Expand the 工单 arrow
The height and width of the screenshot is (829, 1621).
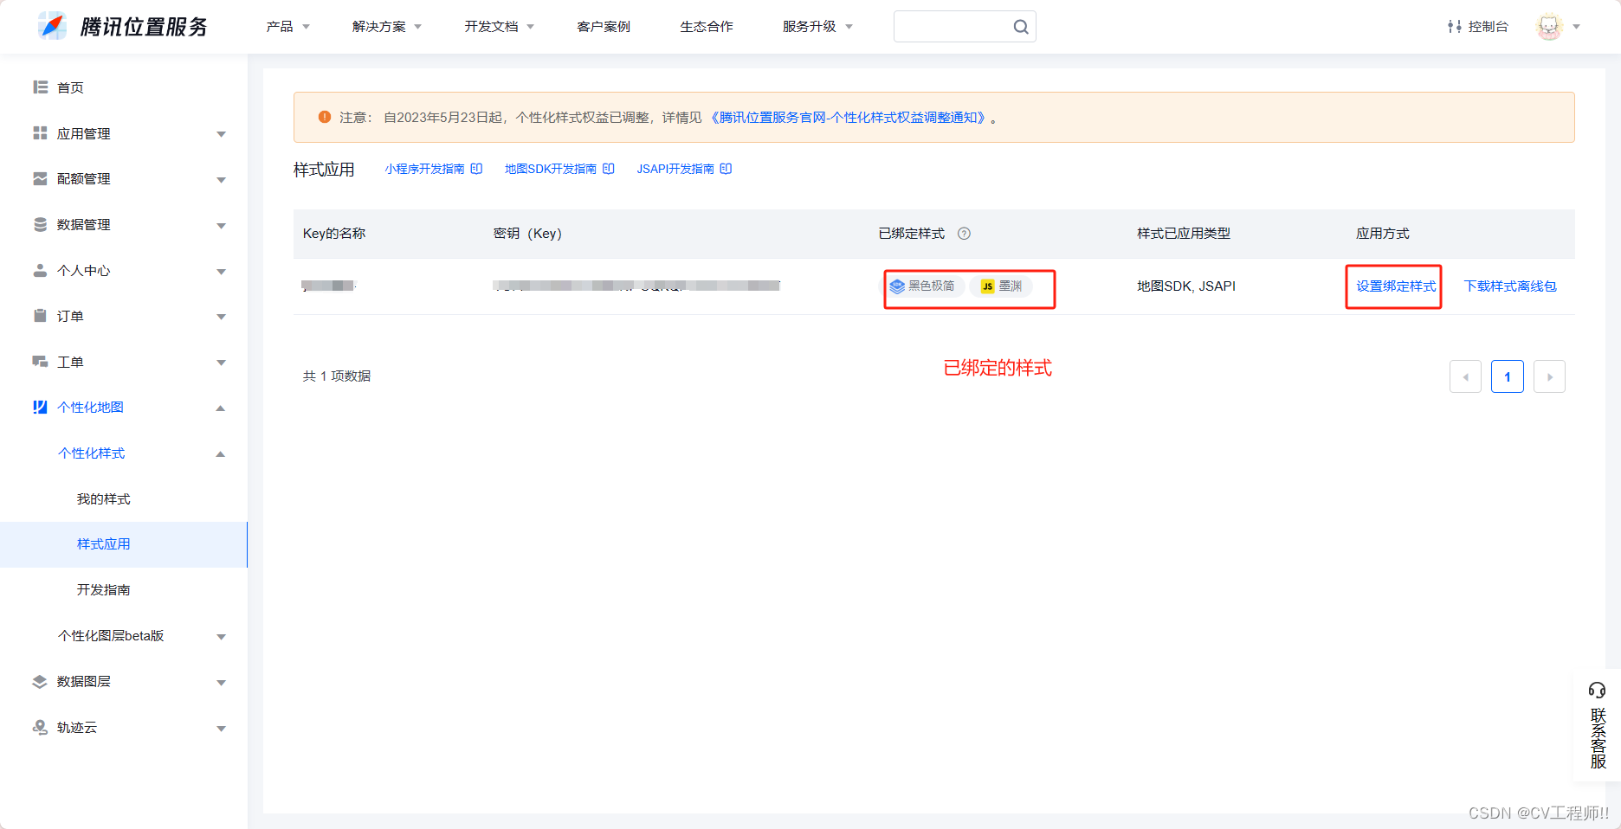221,363
